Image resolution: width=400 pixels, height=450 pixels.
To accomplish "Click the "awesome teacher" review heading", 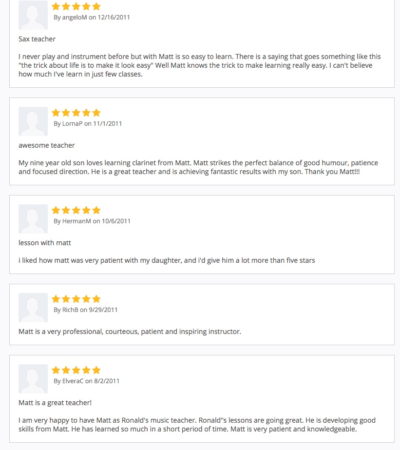I will [47, 145].
